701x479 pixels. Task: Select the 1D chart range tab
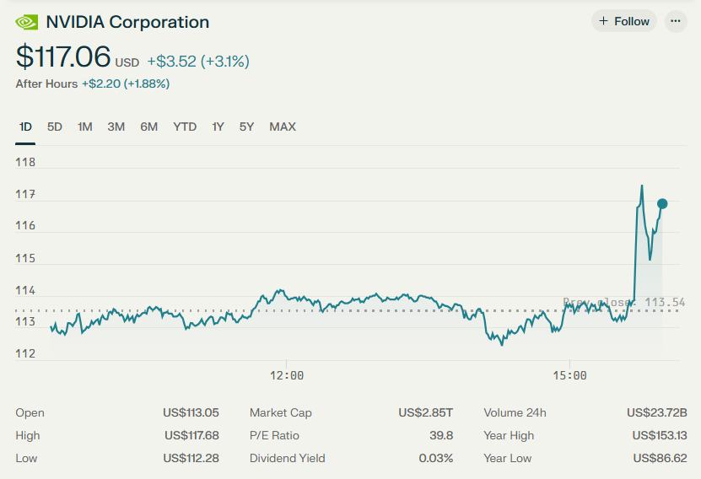pos(25,126)
